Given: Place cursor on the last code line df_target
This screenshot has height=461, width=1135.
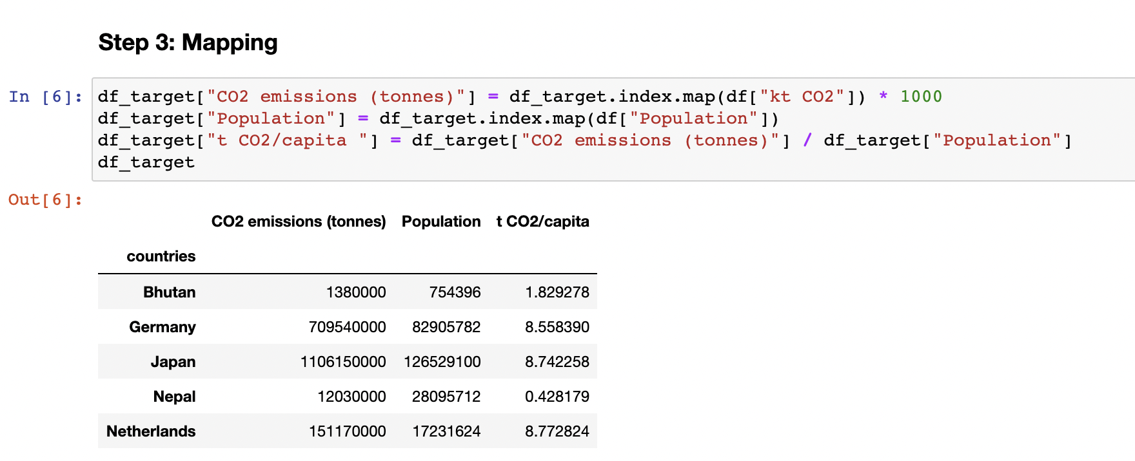Looking at the screenshot, I should 146,162.
